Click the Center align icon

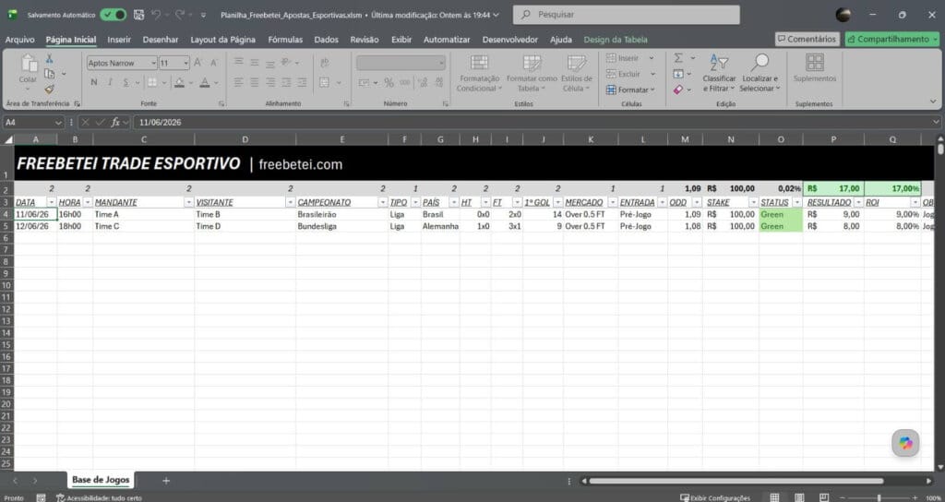tap(255, 82)
